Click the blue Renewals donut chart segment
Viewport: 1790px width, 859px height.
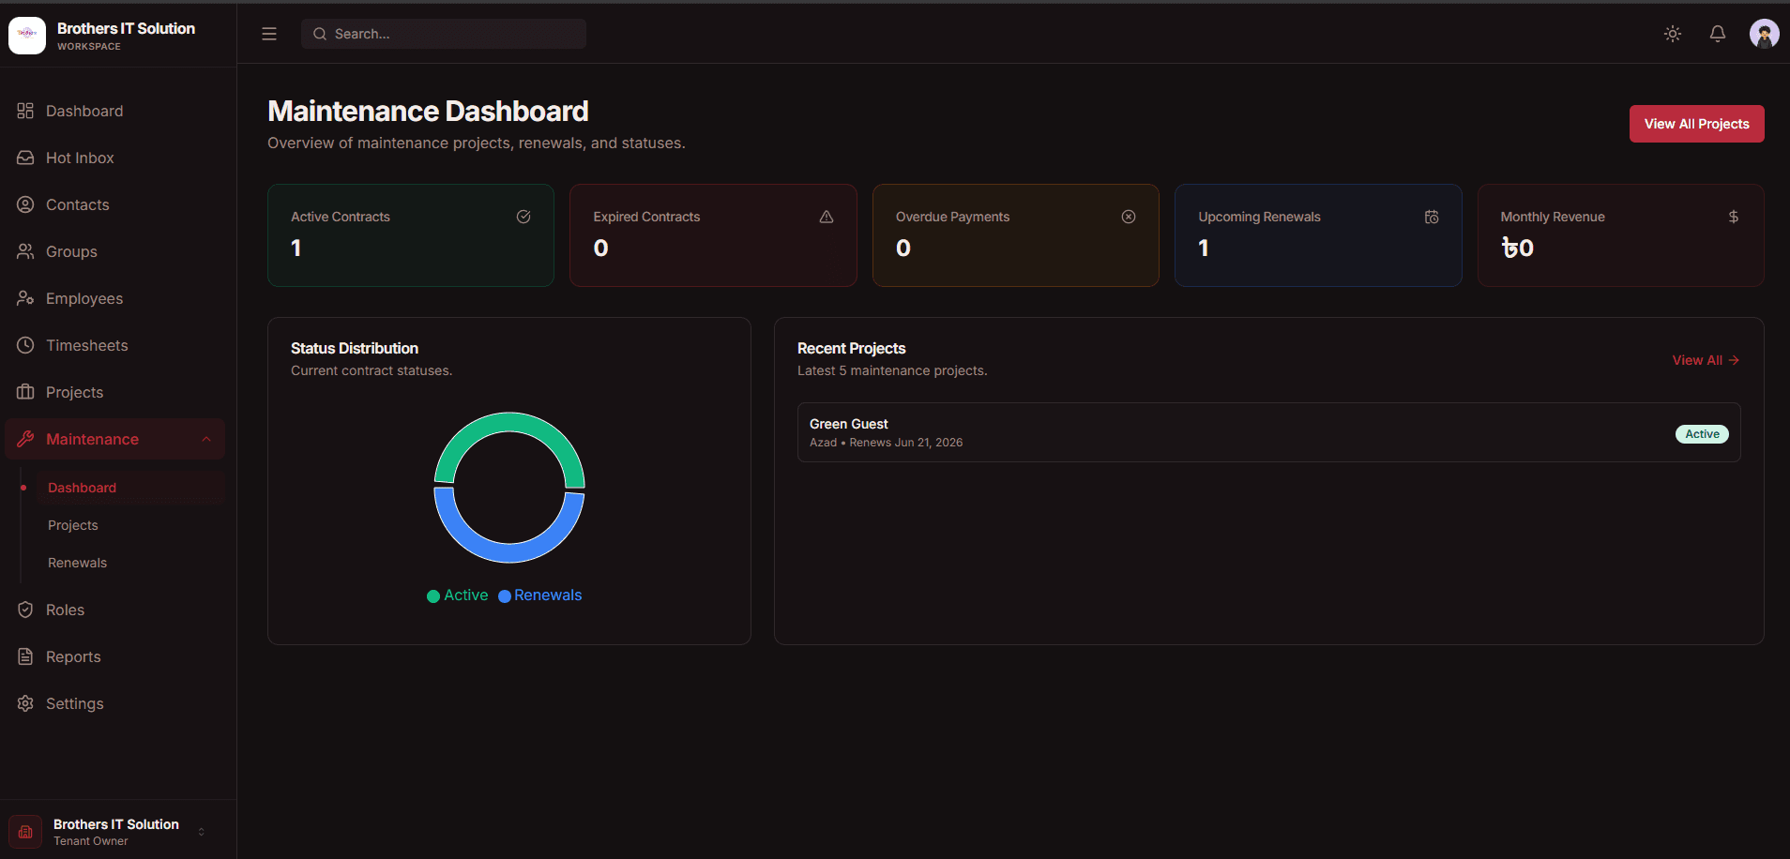[x=509, y=551]
